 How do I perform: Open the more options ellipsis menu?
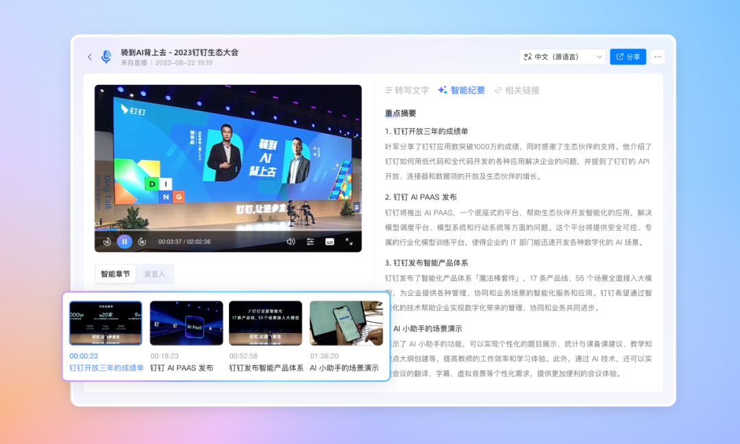tap(658, 57)
